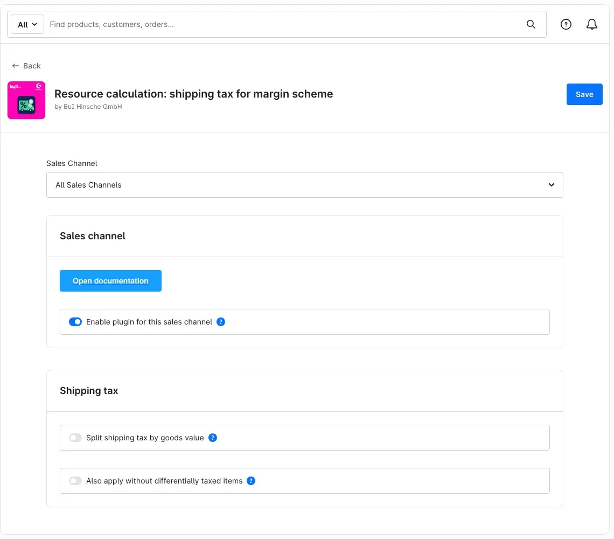
Task: Go back using the Back arrow
Action: (26, 66)
